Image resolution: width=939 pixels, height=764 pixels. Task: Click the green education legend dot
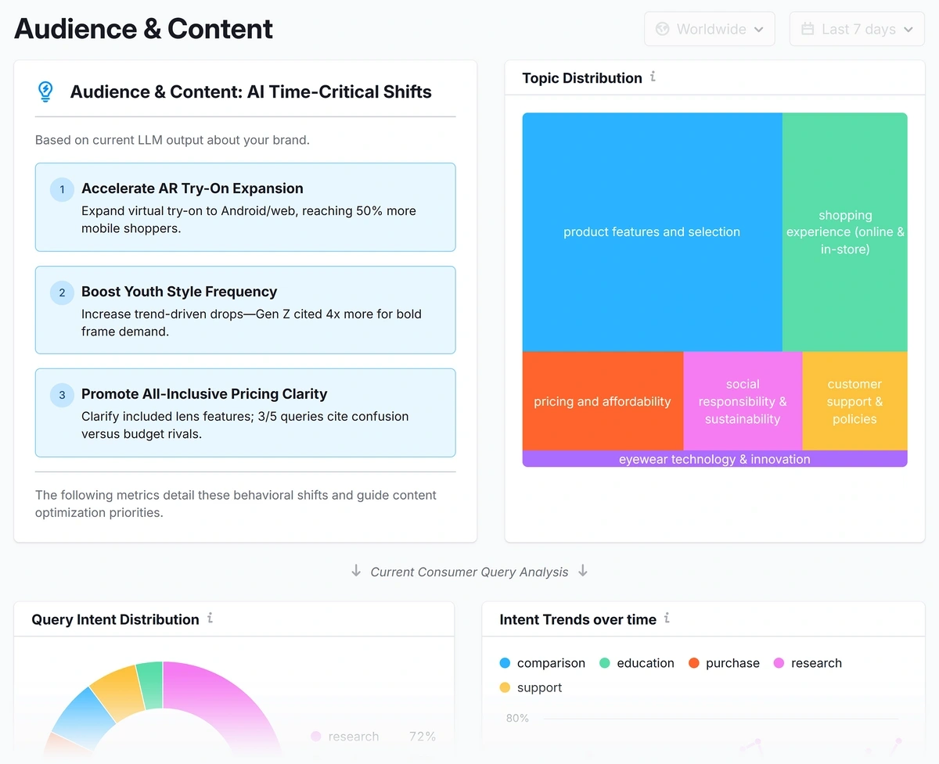(605, 663)
